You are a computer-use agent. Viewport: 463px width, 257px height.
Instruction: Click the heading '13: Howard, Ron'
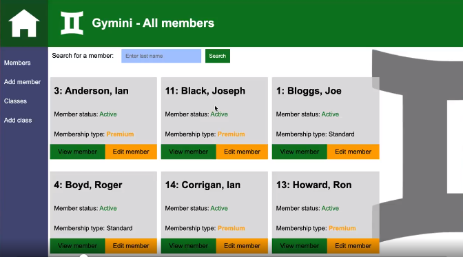pyautogui.click(x=313, y=185)
